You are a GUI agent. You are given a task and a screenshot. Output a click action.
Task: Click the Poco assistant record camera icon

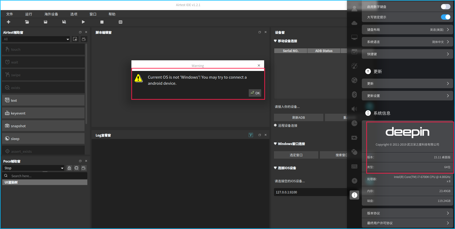coord(84,168)
